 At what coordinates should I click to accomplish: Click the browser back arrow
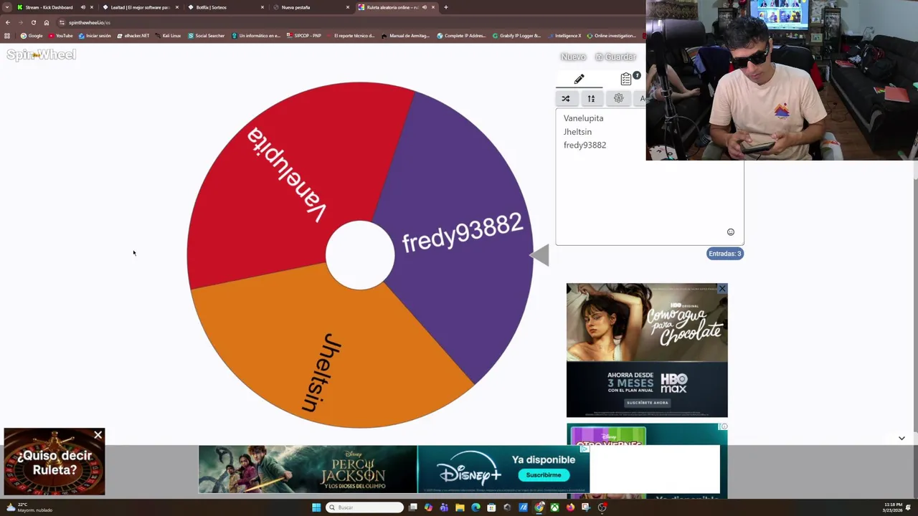[x=8, y=22]
